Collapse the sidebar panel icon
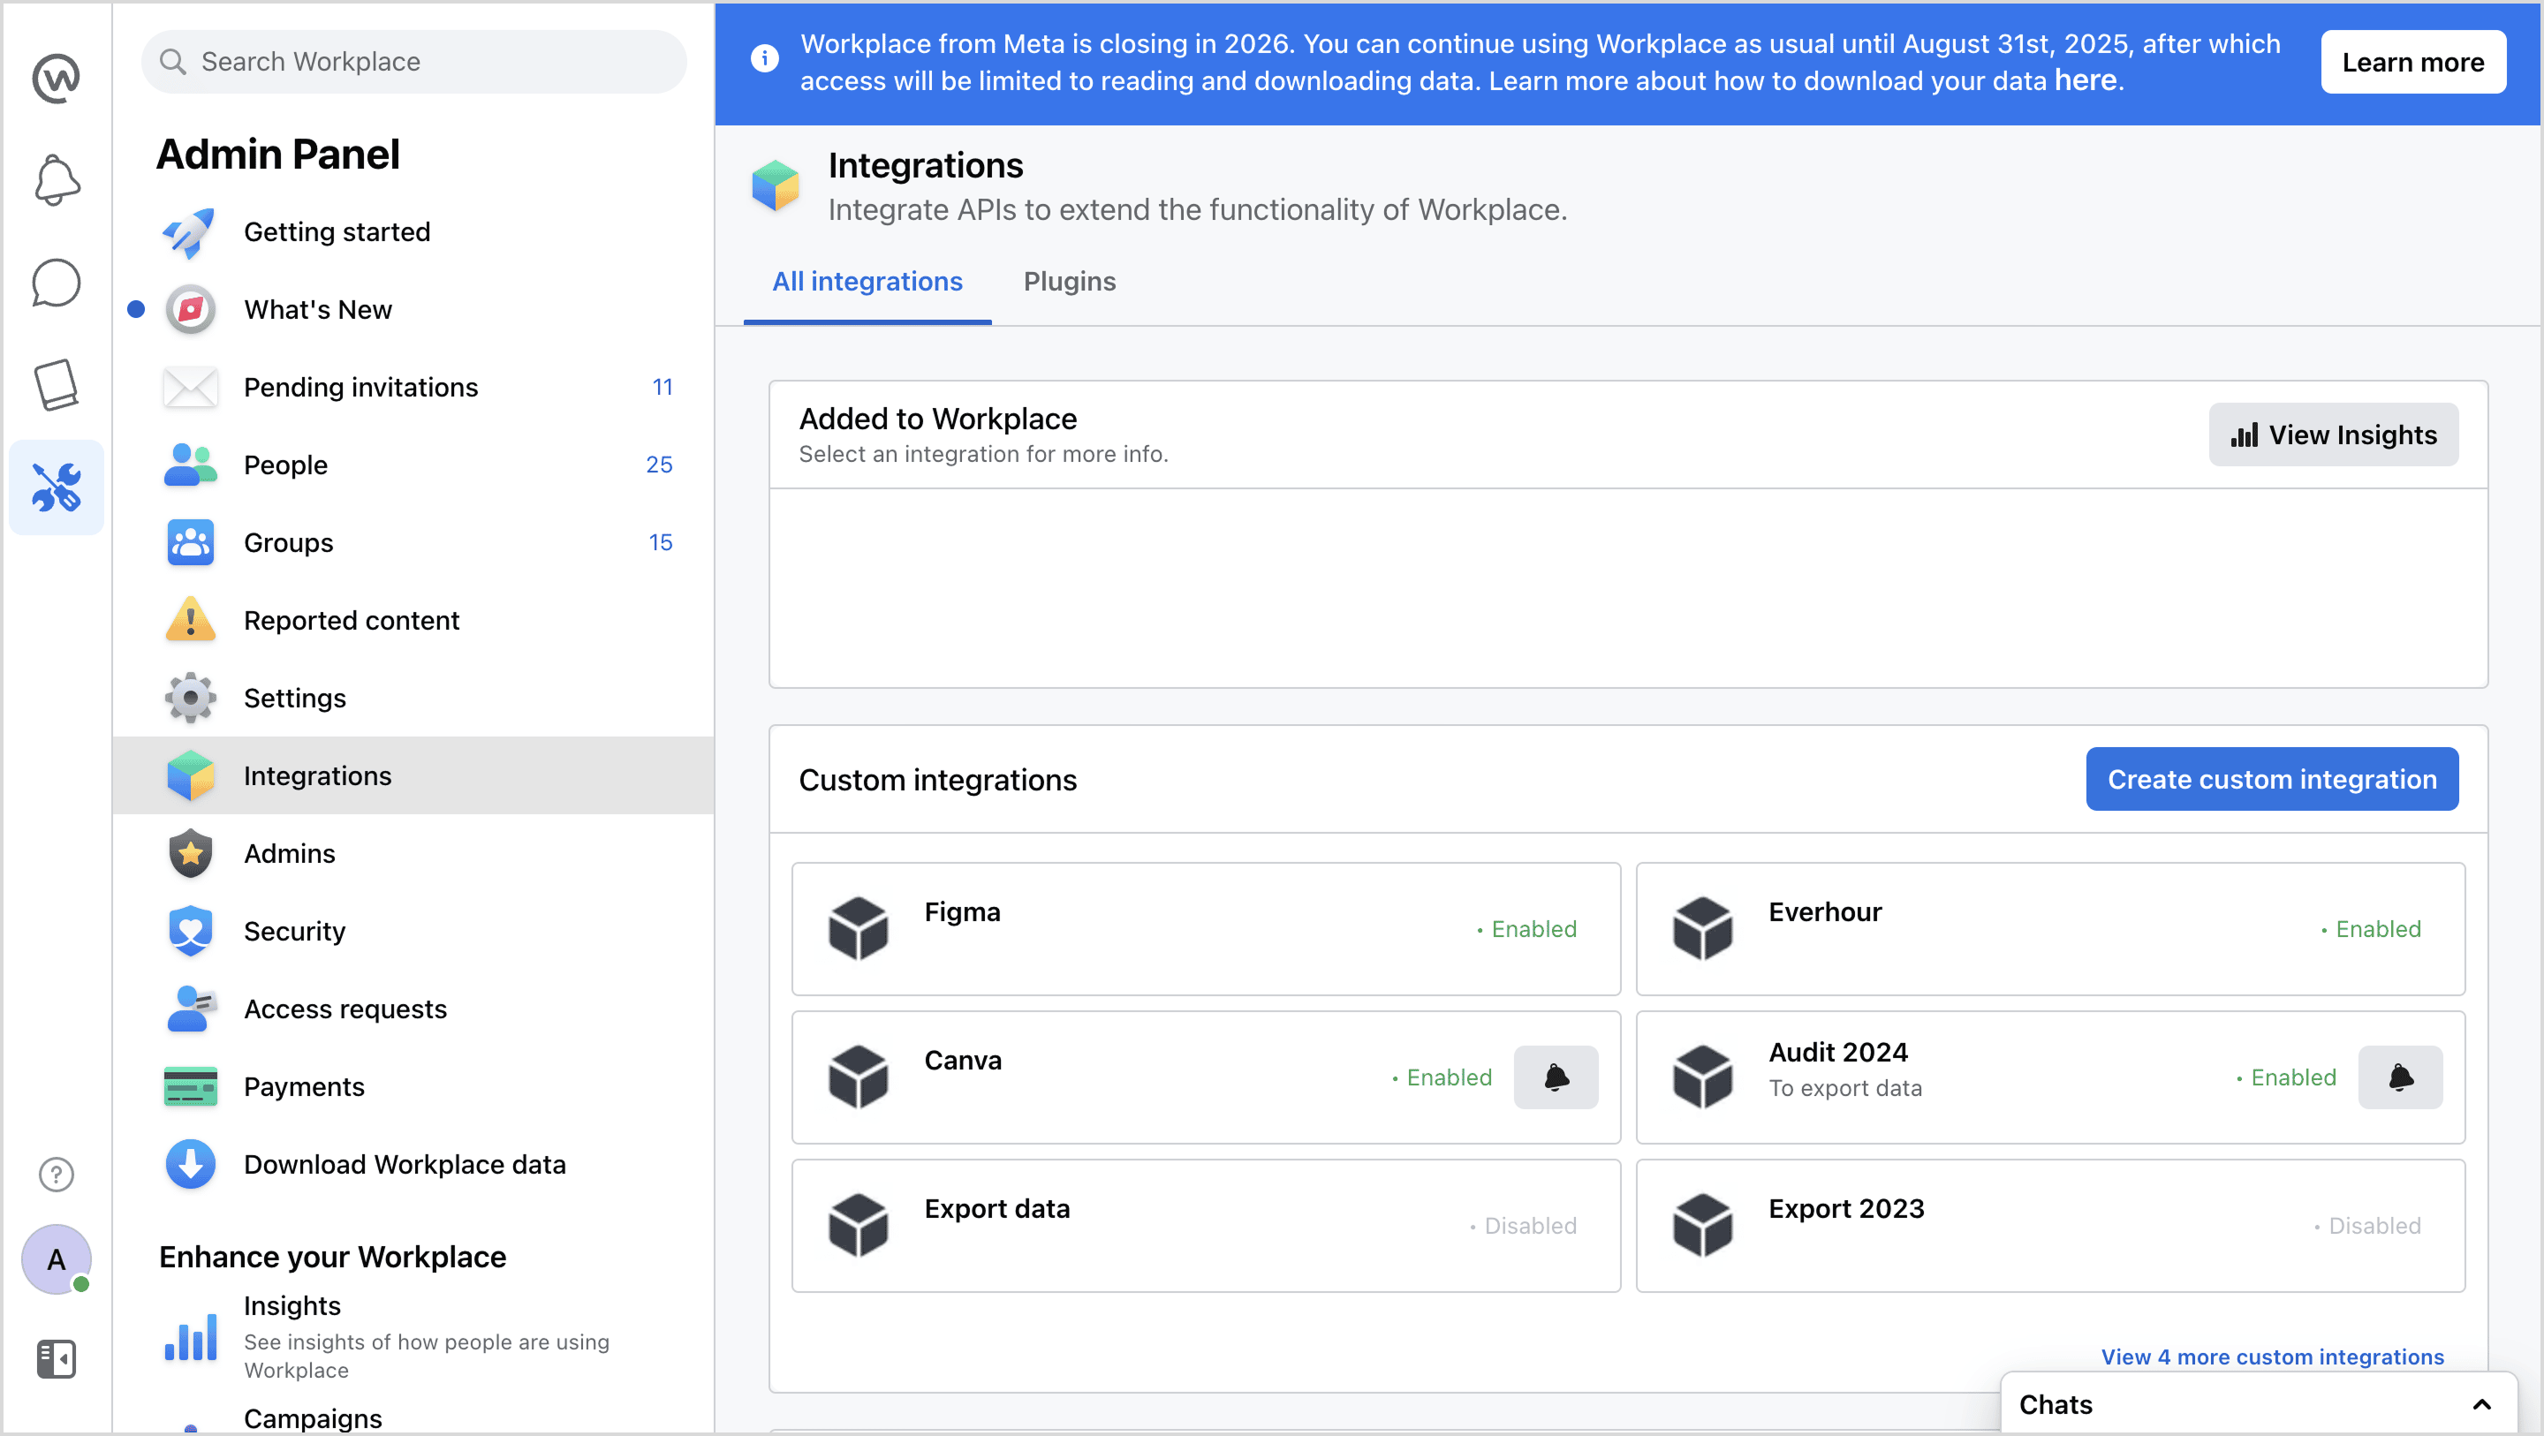The width and height of the screenshot is (2544, 1436). point(57,1359)
